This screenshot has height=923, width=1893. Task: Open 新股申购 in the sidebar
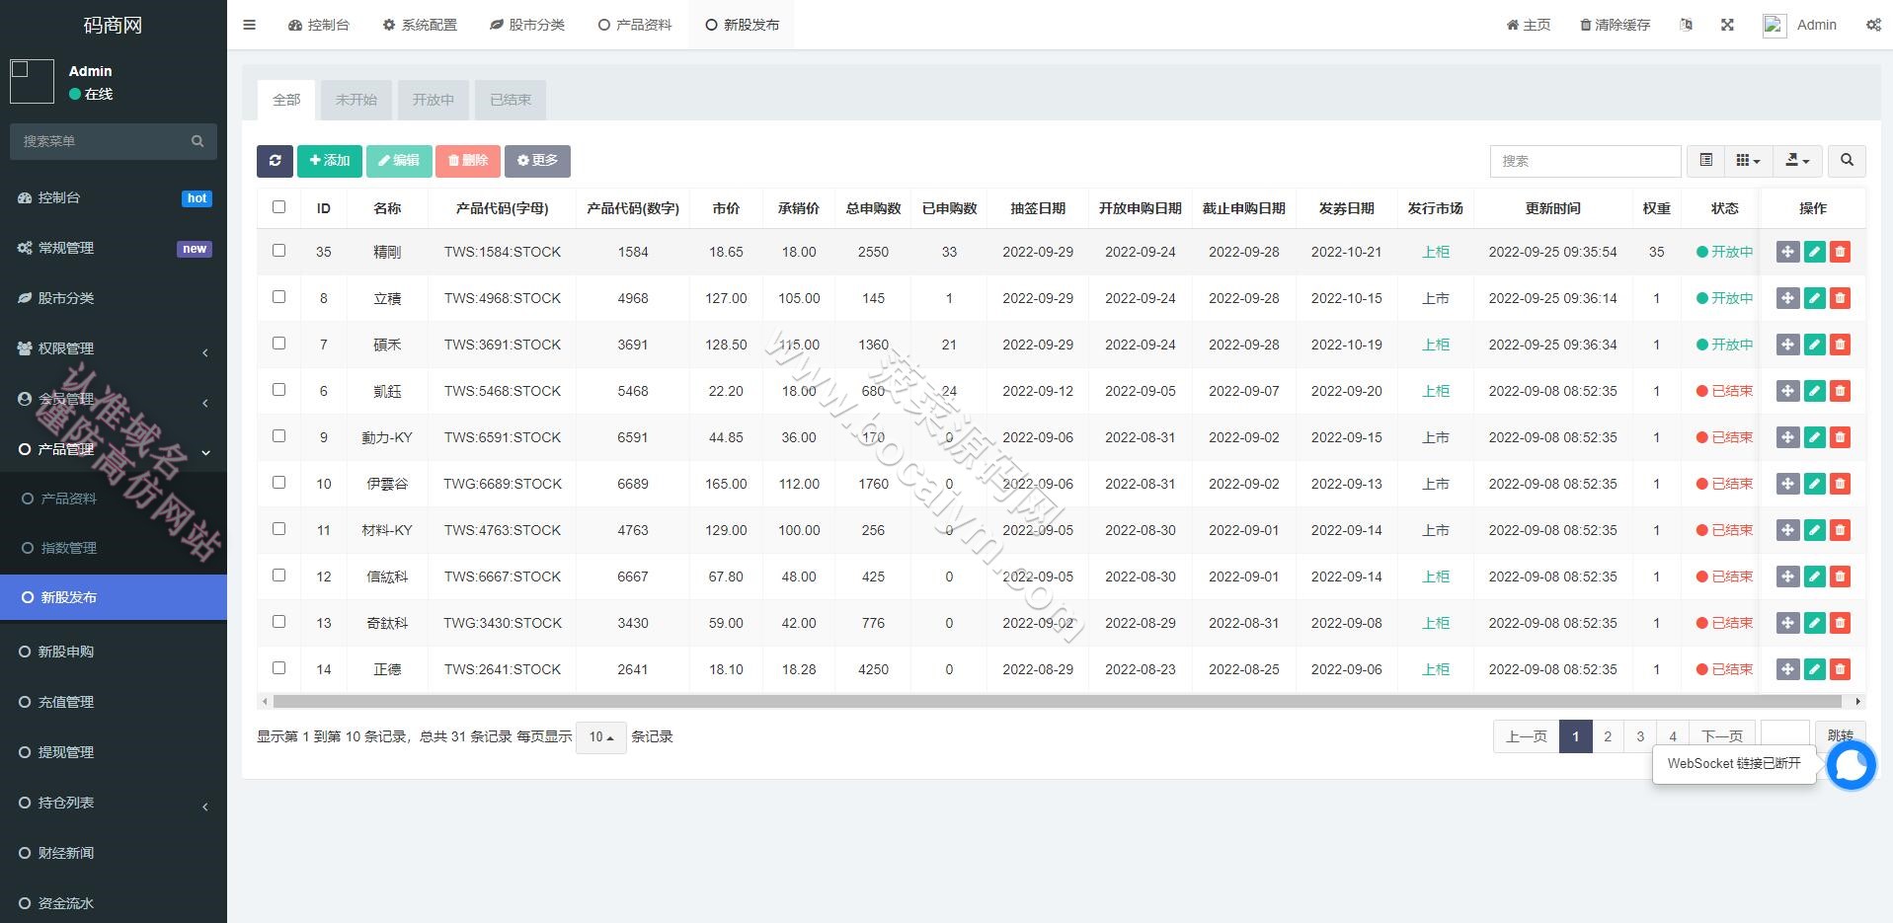[x=114, y=652]
